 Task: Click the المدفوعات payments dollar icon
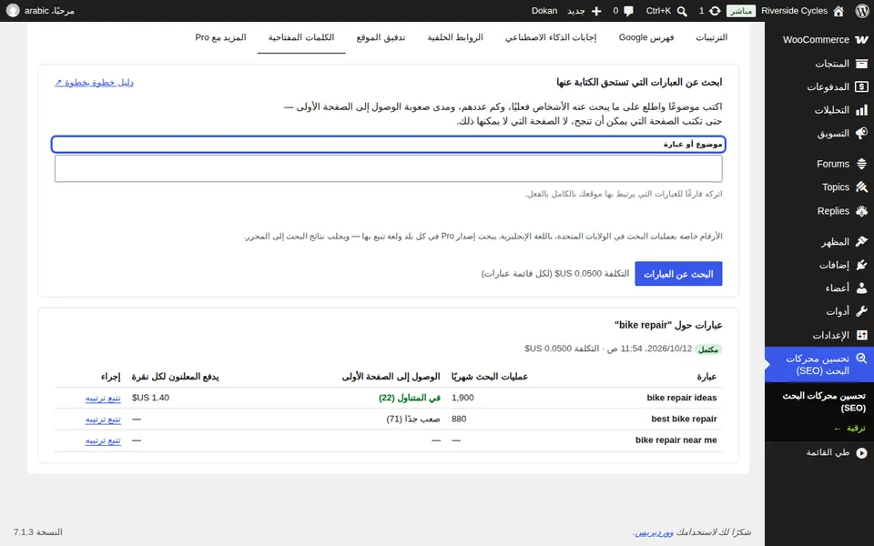[861, 87]
